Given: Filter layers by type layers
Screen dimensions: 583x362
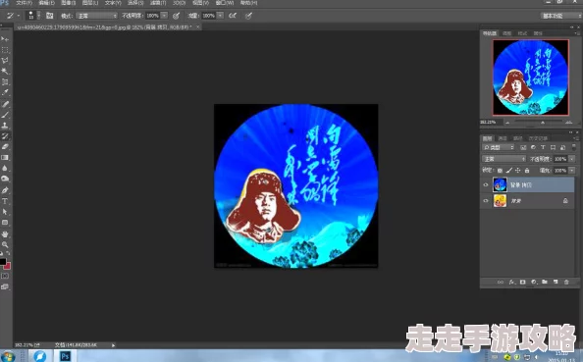Looking at the screenshot, I should 543,147.
